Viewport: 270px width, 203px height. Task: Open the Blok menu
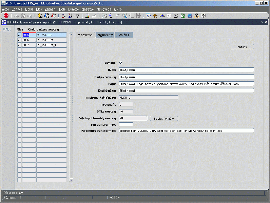pyautogui.click(x=39, y=9)
